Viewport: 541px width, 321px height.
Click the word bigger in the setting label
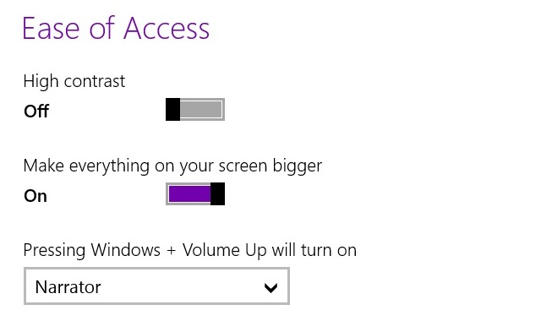click(x=298, y=166)
